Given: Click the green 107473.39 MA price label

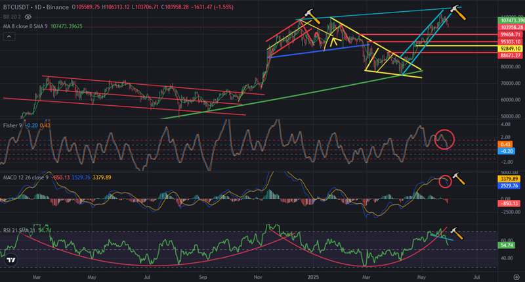Looking at the screenshot, I should click(511, 20).
